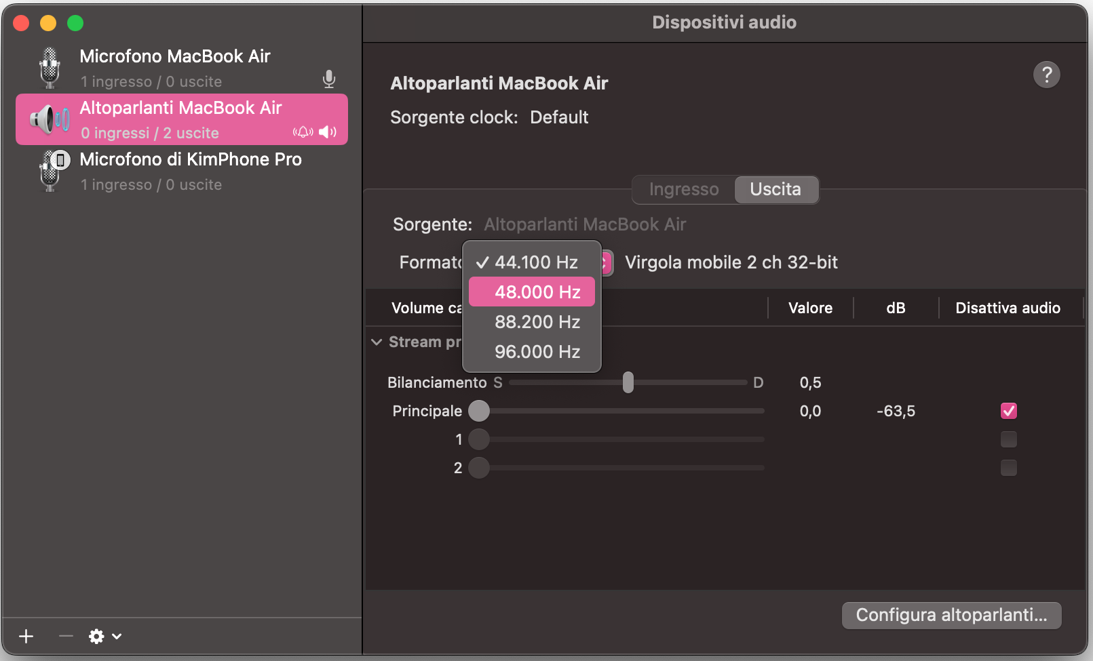Image resolution: width=1093 pixels, height=661 pixels.
Task: Click the microphone input indicator next to Microfono MacBook Air
Action: 329,79
